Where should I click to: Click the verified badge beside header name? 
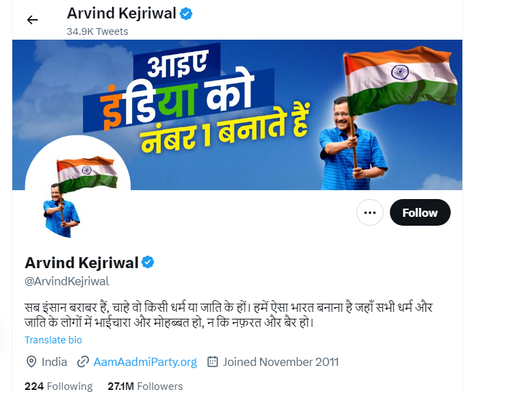tap(186, 14)
